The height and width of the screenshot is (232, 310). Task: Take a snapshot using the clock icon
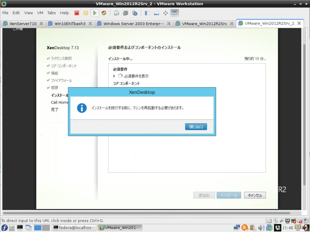point(117,13)
